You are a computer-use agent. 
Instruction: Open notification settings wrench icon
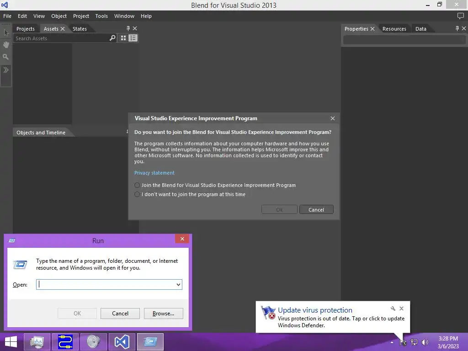pyautogui.click(x=393, y=308)
